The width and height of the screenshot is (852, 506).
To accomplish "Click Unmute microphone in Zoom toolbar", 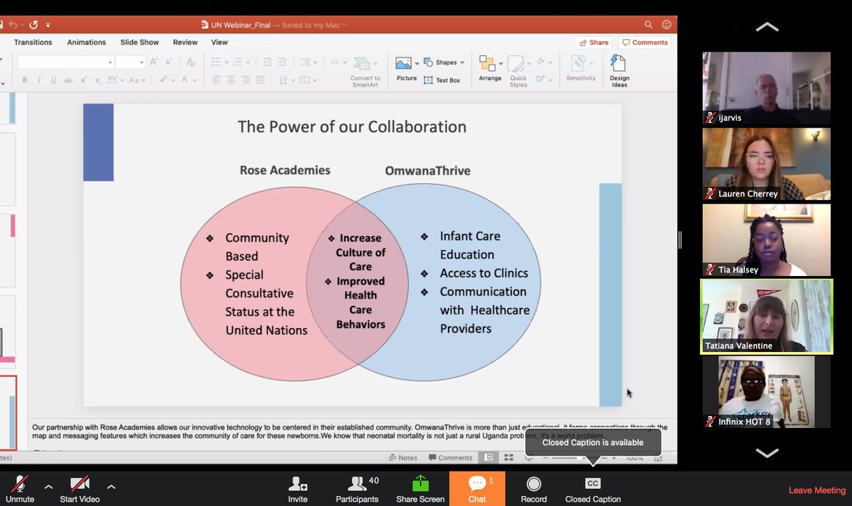I will [x=19, y=490].
